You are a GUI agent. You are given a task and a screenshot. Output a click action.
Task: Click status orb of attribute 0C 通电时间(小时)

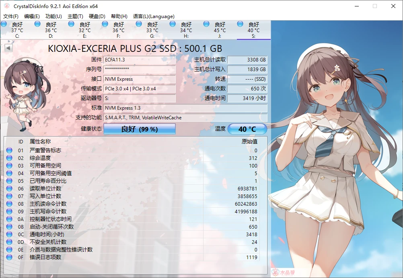9,234
